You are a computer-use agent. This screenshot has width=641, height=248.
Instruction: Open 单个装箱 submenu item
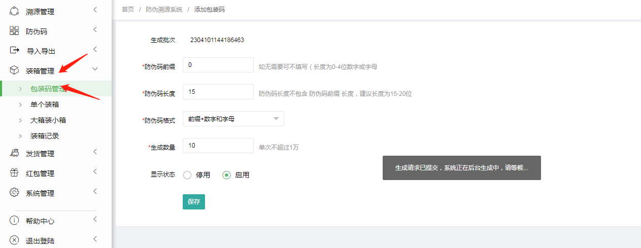click(45, 104)
